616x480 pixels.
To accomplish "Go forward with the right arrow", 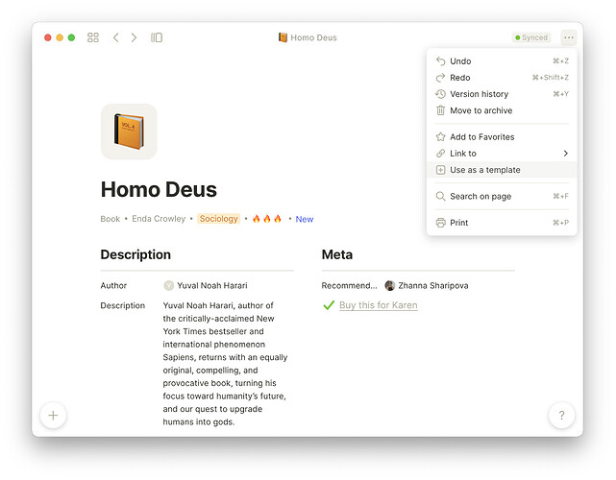I will click(134, 37).
